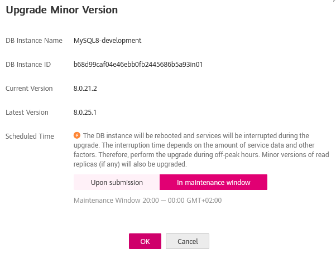Click the reboot warning paragraph text
Screen dimensions: 336x254
point(201,150)
